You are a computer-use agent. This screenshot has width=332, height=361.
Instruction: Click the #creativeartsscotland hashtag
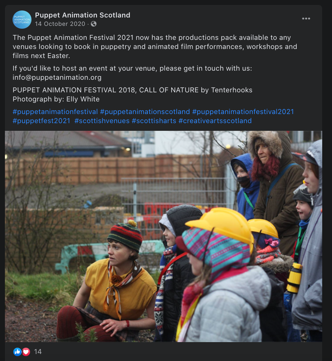click(x=215, y=121)
